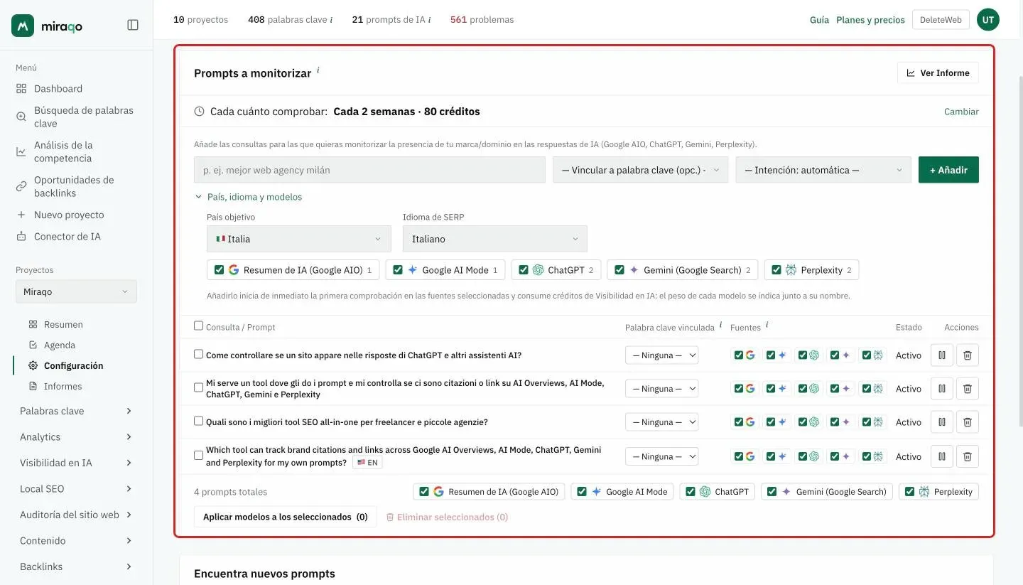The image size is (1023, 585).
Task: Pause the prompt "Come controllare se un sito"
Action: (942, 355)
